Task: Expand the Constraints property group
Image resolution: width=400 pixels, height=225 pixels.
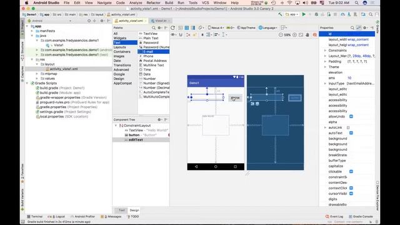Action: click(x=325, y=51)
